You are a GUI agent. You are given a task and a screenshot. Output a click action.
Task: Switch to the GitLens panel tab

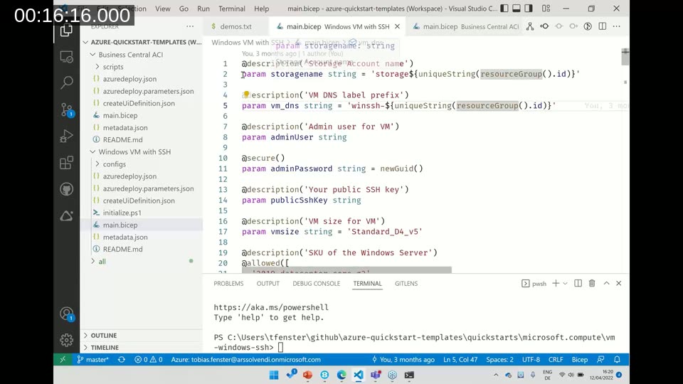406,284
